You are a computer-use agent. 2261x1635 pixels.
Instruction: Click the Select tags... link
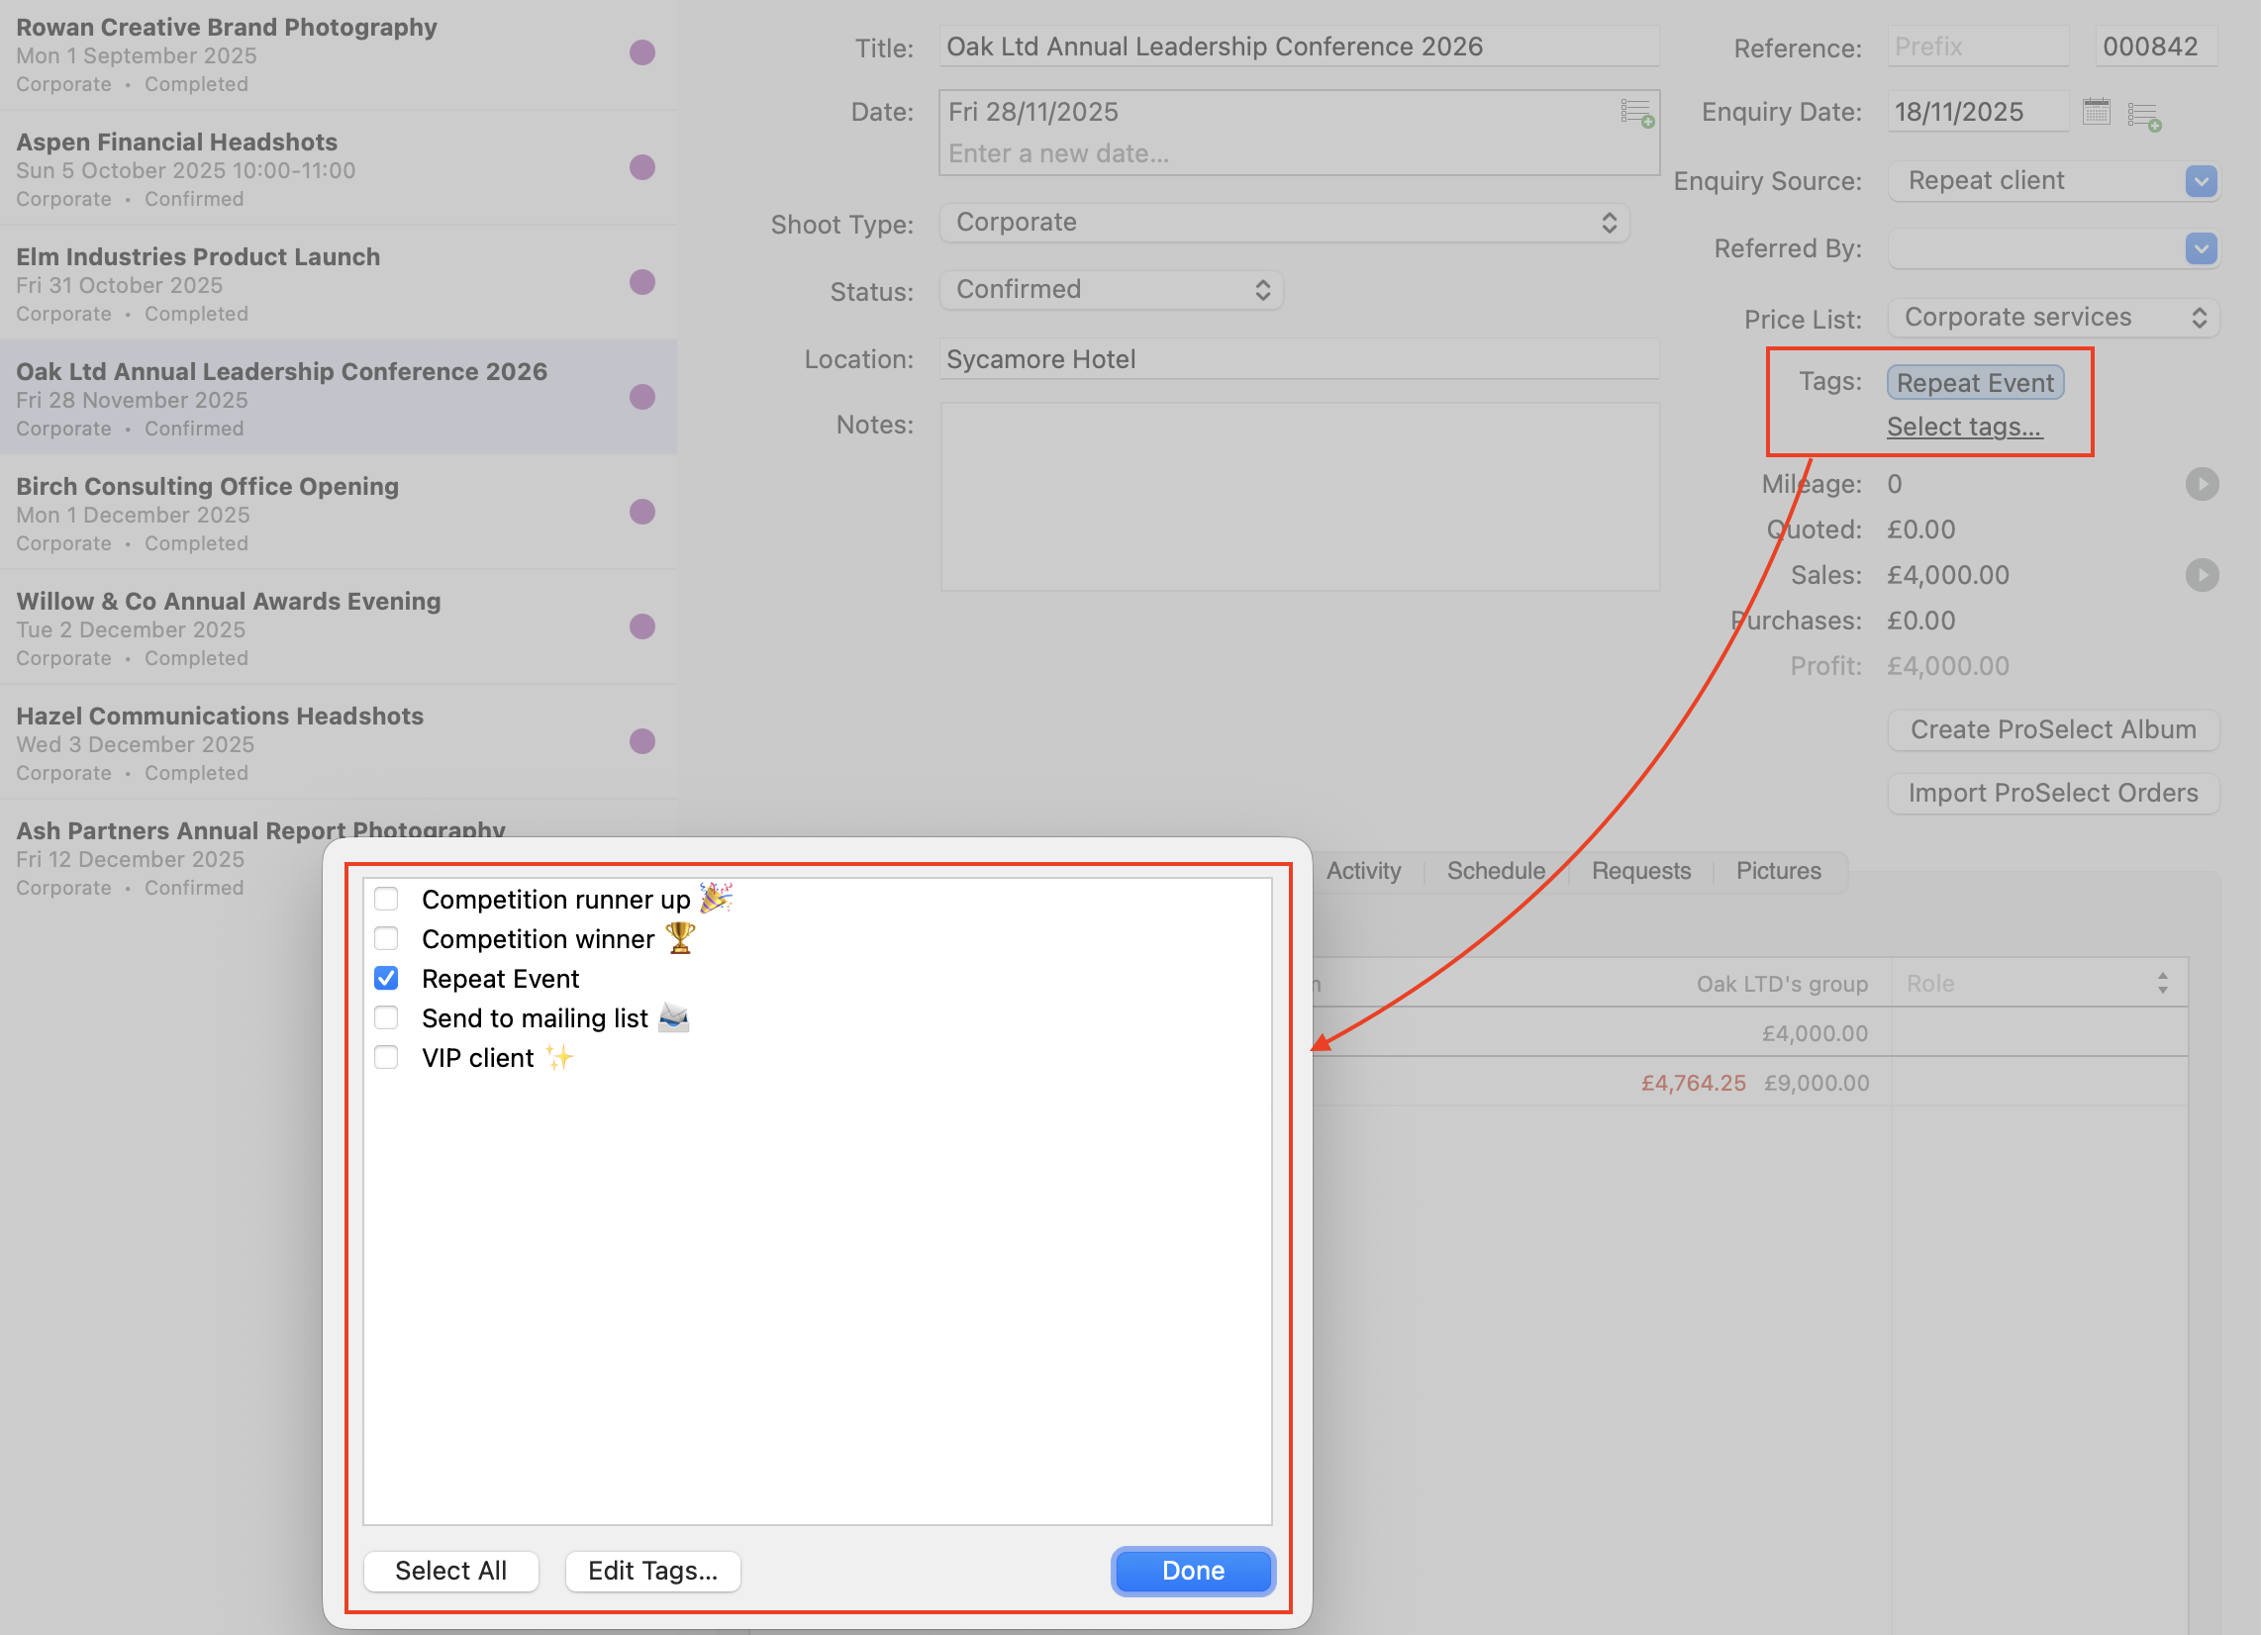(1964, 427)
